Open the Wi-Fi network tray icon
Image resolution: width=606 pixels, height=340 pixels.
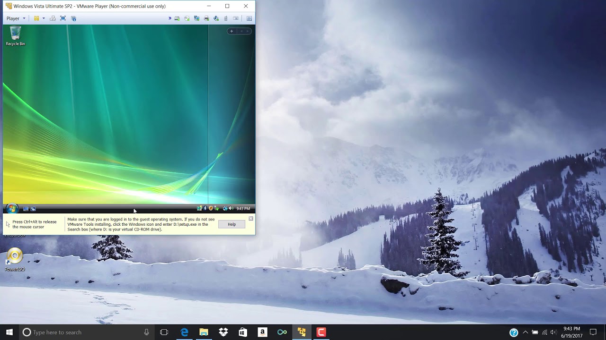pos(544,332)
